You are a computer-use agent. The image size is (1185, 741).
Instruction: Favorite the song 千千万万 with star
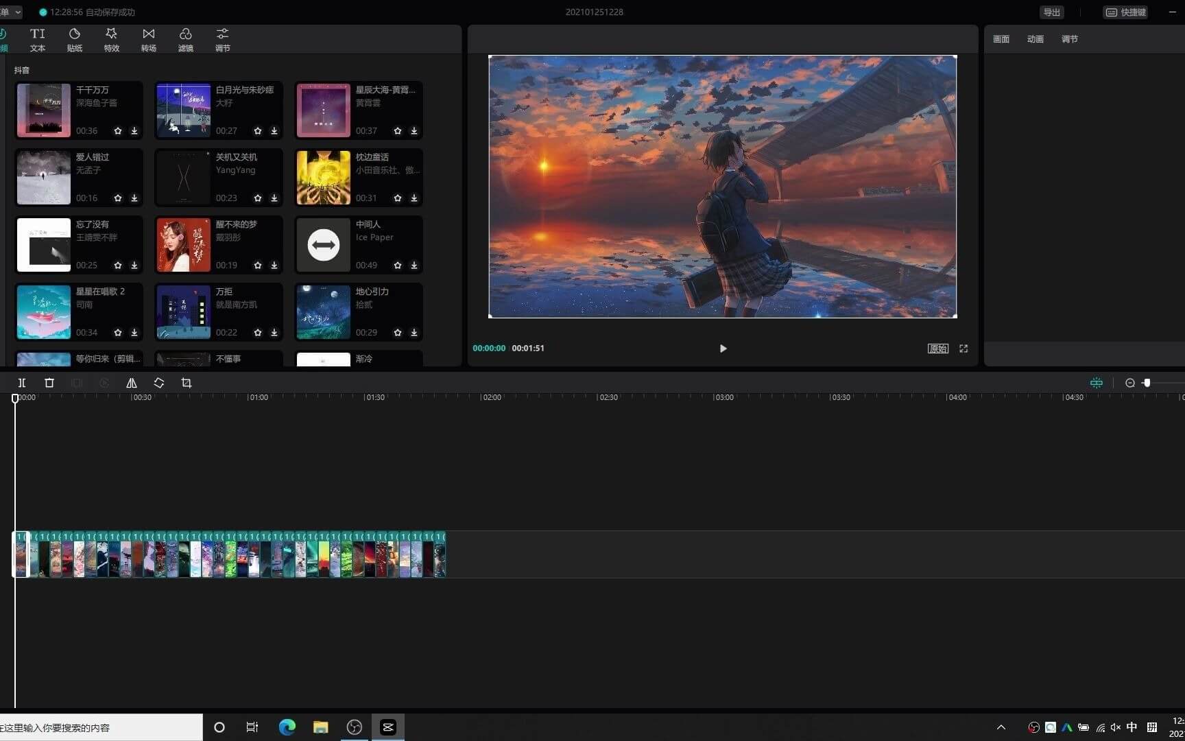(118, 131)
